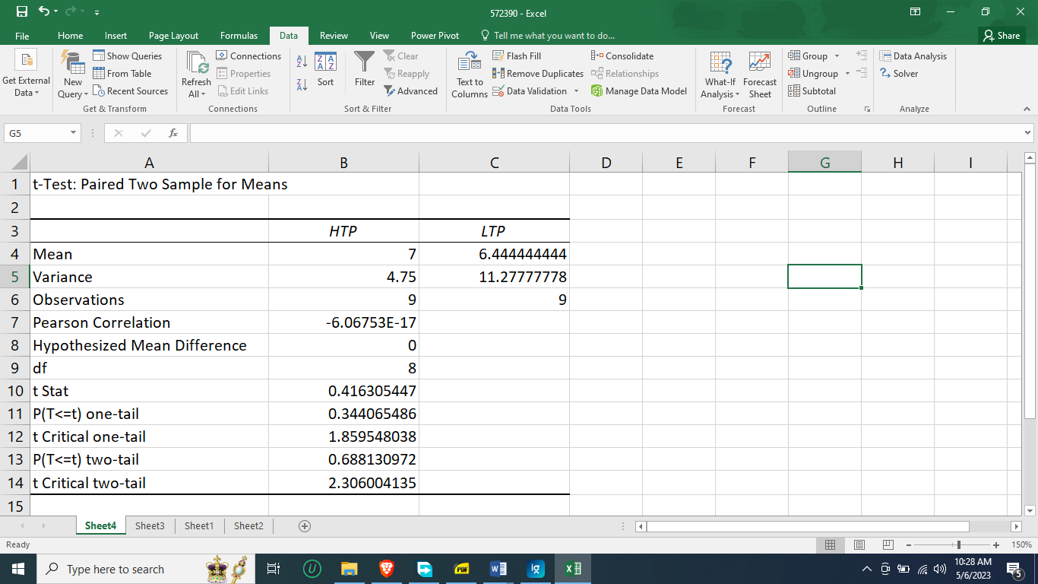Viewport: 1038px width, 584px height.
Task: Open the What-If Analysis dropdown
Action: click(x=719, y=76)
